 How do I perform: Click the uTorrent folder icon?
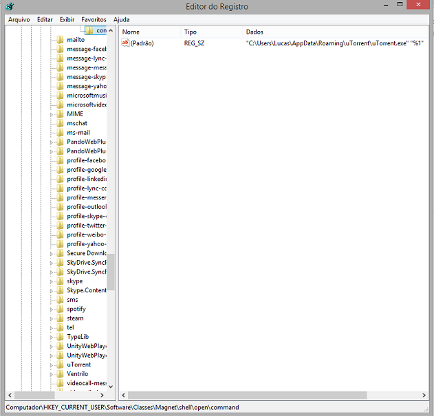point(60,364)
